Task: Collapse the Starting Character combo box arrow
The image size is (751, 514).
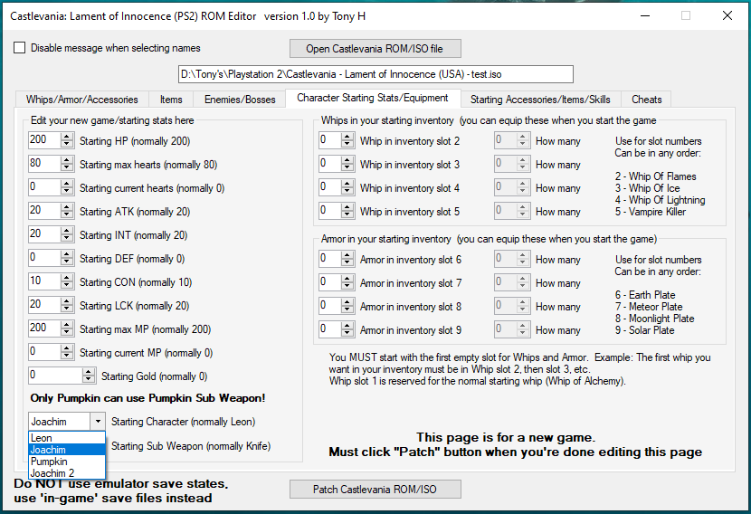Action: (98, 422)
